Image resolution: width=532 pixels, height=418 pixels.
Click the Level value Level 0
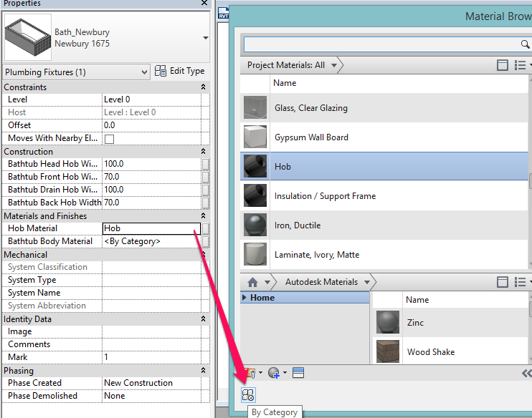pyautogui.click(x=152, y=99)
